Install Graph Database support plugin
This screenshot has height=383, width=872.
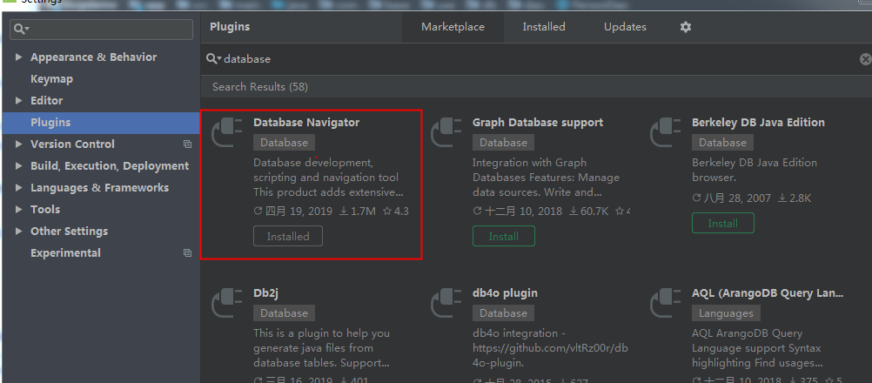503,236
